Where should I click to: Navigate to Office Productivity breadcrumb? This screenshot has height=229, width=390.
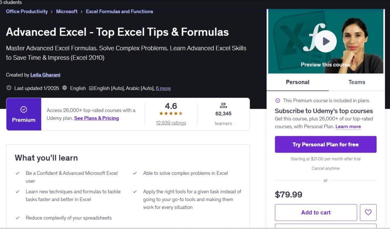click(27, 11)
